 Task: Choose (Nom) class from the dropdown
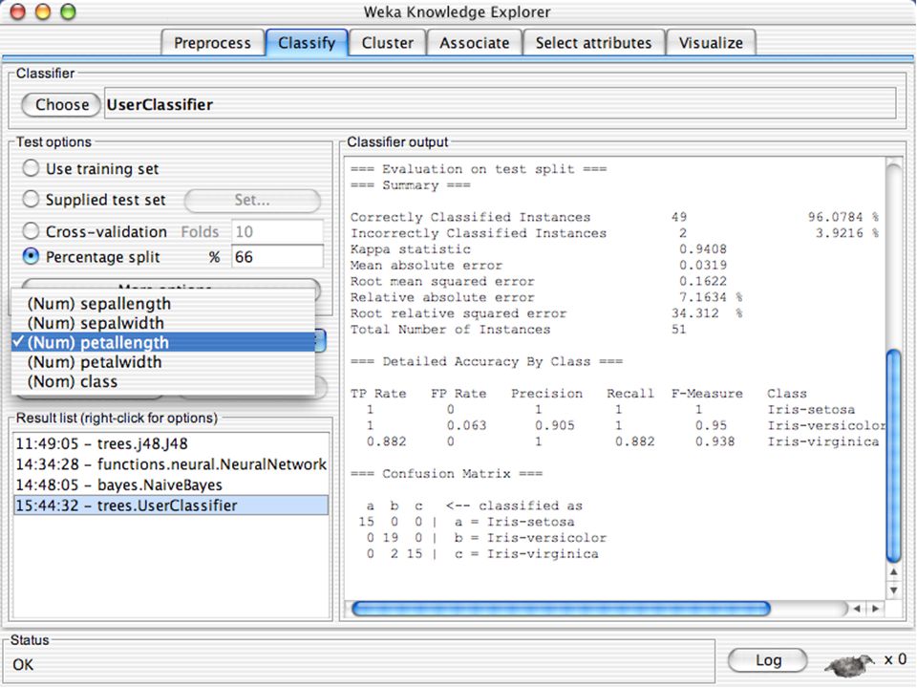163,381
